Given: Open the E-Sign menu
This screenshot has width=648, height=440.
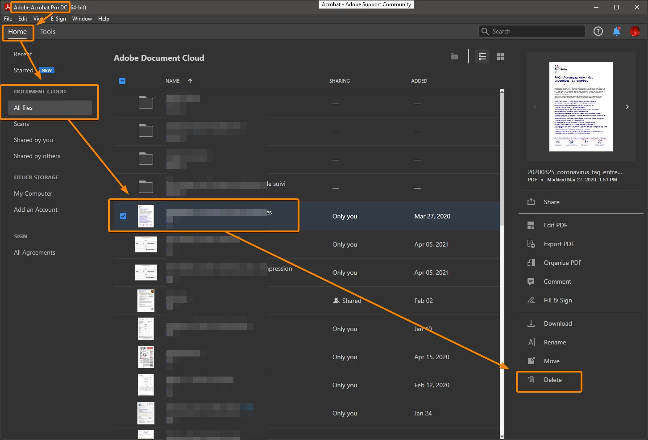Looking at the screenshot, I should pyautogui.click(x=58, y=19).
